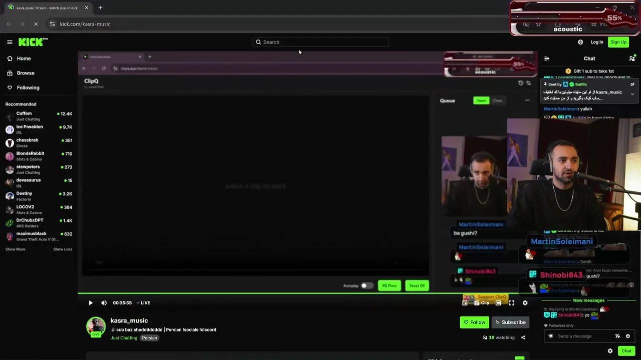641x360 pixels.
Task: Open a new browser tab
Action: pyautogui.click(x=100, y=7)
